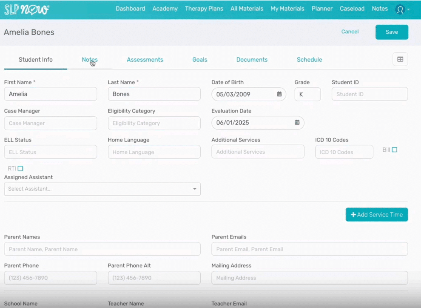This screenshot has height=308, width=421.
Task: Click the SLP Now logo
Action: pyautogui.click(x=26, y=10)
